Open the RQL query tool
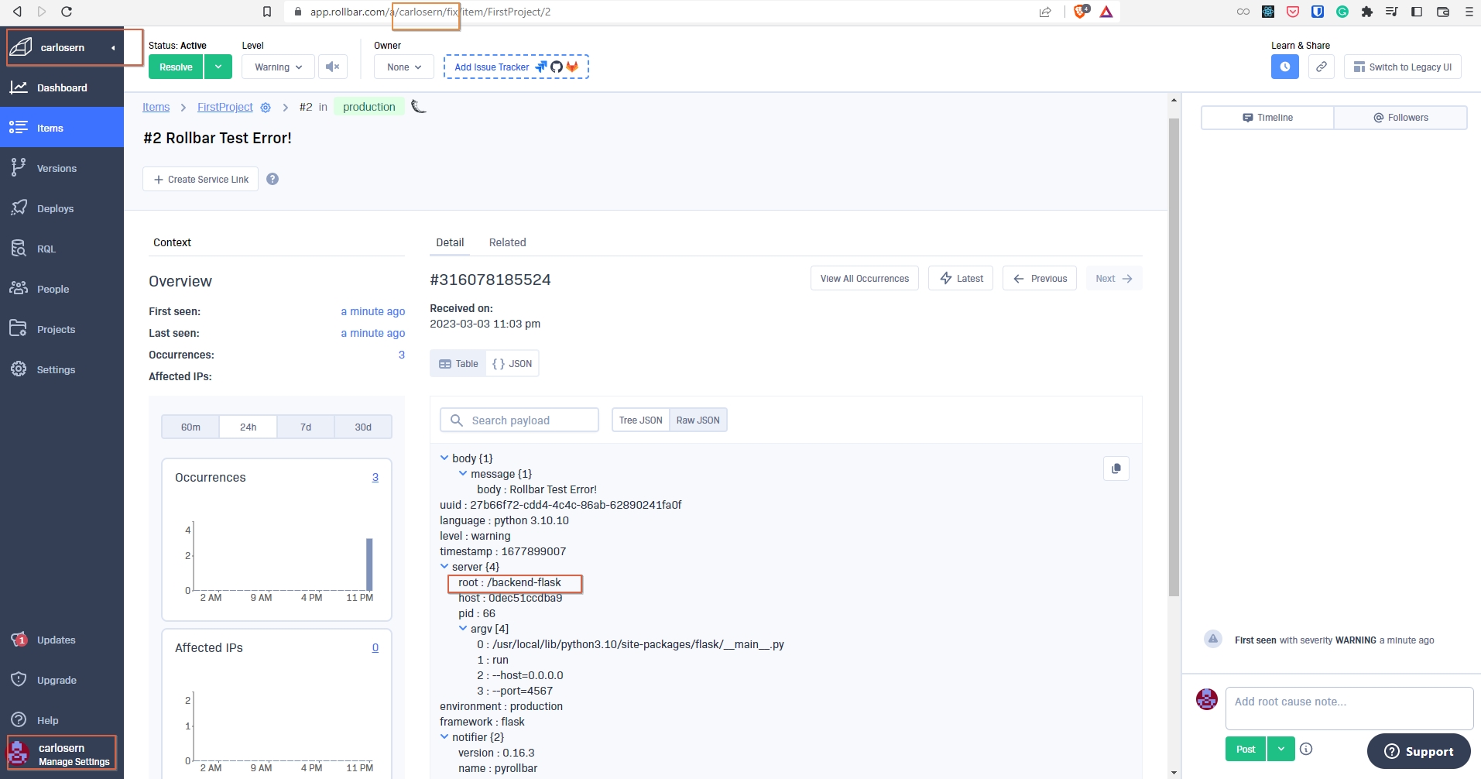This screenshot has width=1481, height=779. click(46, 249)
